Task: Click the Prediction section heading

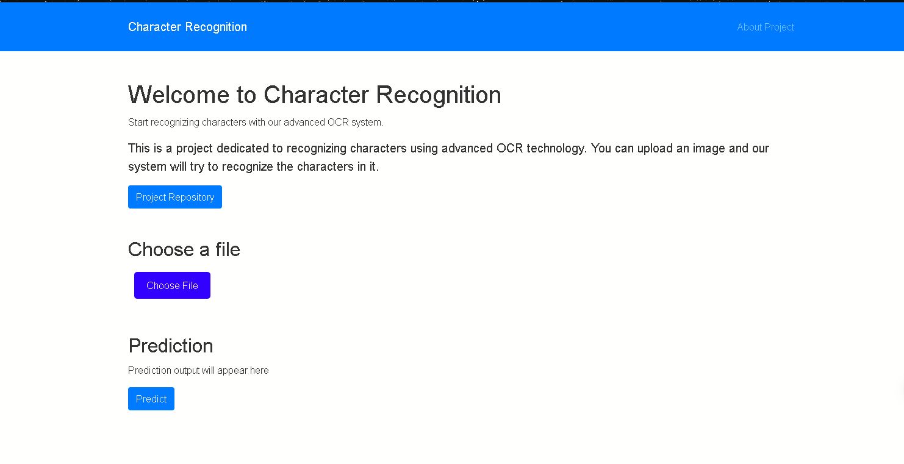Action: (170, 346)
